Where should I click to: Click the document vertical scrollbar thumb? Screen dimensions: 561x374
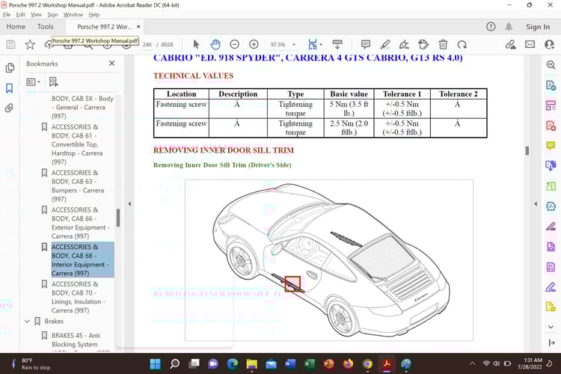527,150
